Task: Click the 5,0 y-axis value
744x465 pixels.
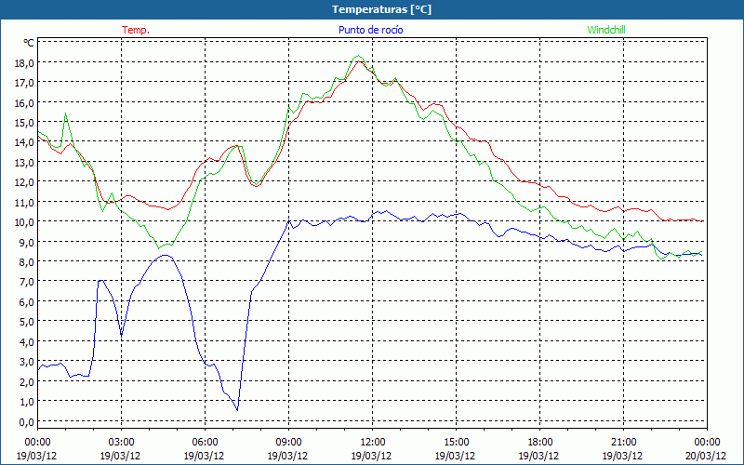Action: click(27, 322)
